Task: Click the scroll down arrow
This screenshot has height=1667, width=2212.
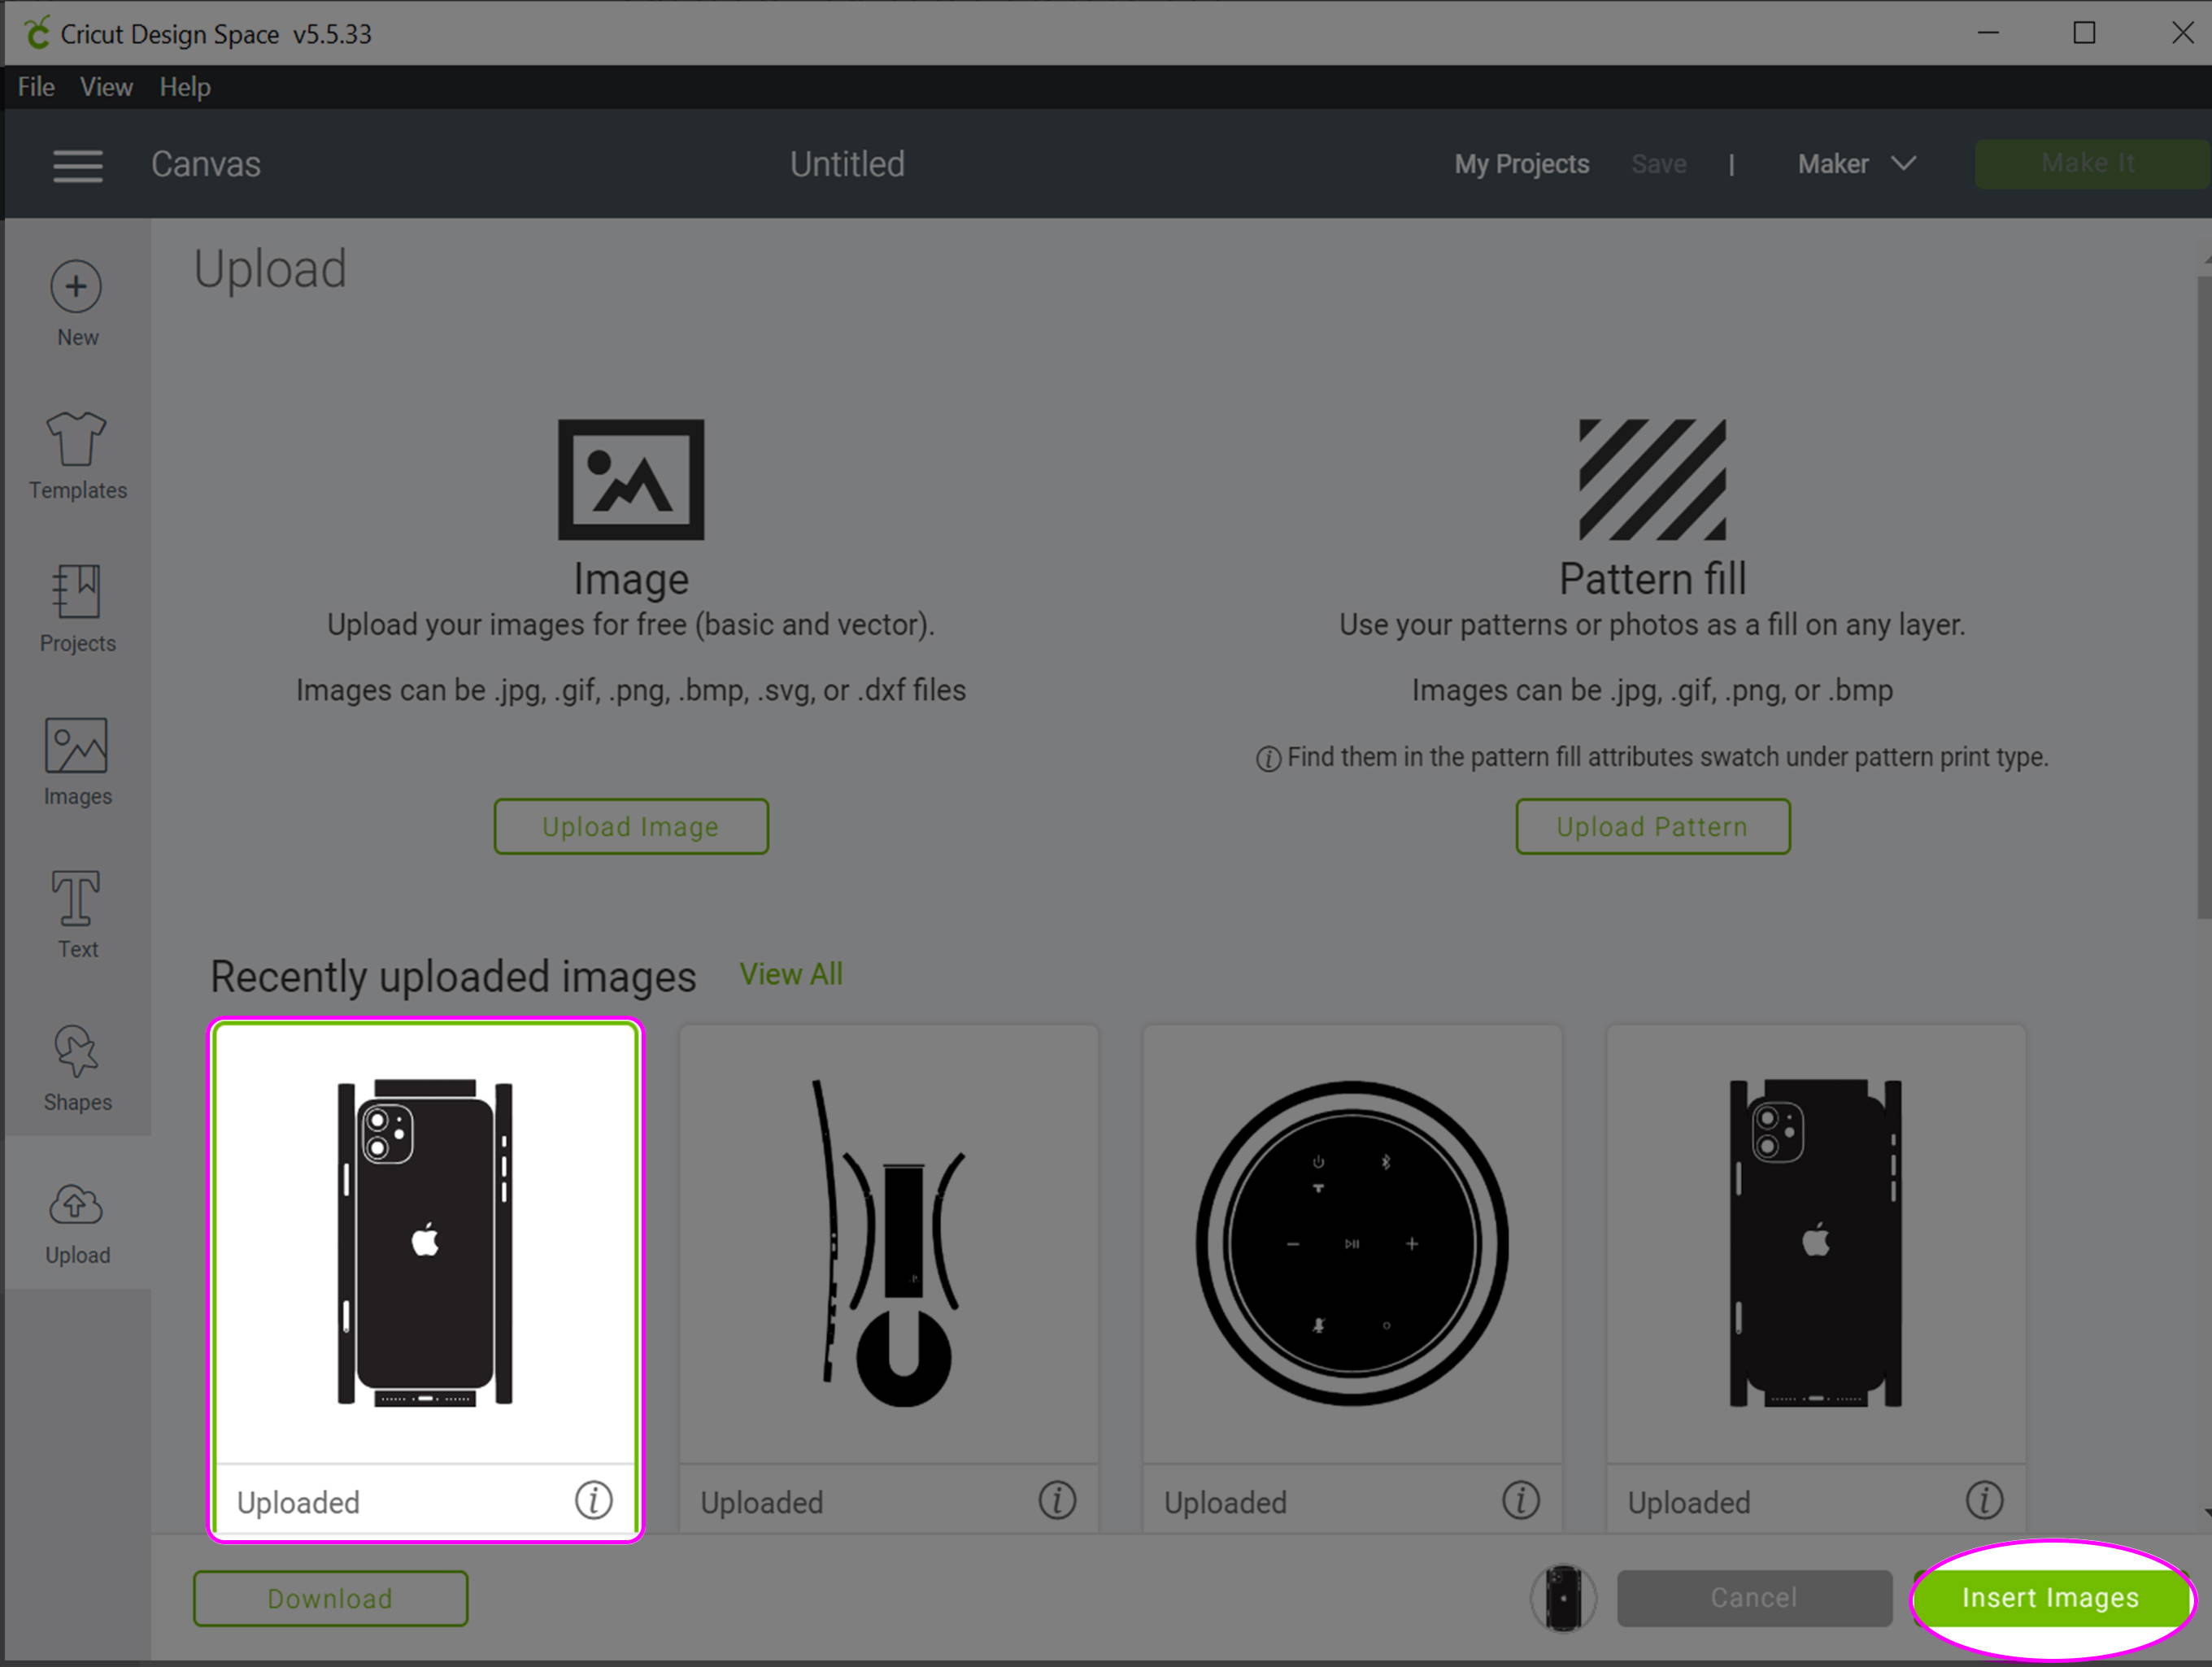Action: [2206, 1514]
